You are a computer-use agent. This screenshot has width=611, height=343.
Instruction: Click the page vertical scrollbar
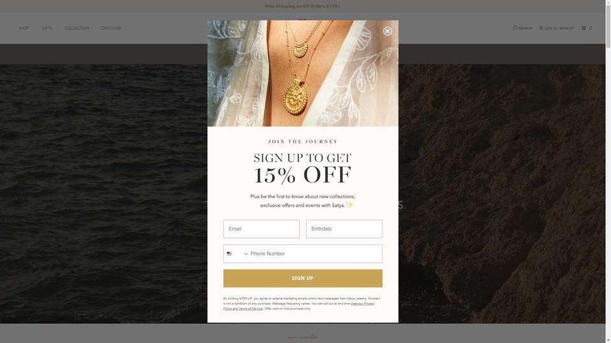coord(608,171)
